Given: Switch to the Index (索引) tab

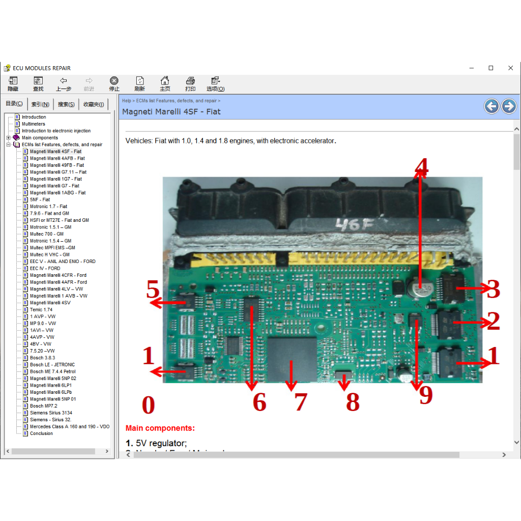Looking at the screenshot, I should [40, 104].
